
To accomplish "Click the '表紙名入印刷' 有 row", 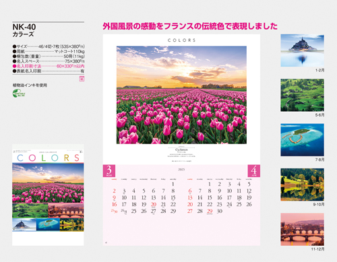I will (49, 71).
